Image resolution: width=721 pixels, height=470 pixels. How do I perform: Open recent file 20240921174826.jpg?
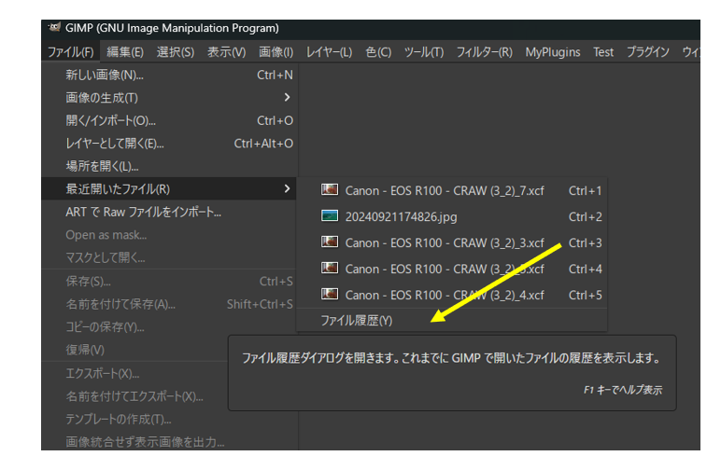tap(452, 216)
